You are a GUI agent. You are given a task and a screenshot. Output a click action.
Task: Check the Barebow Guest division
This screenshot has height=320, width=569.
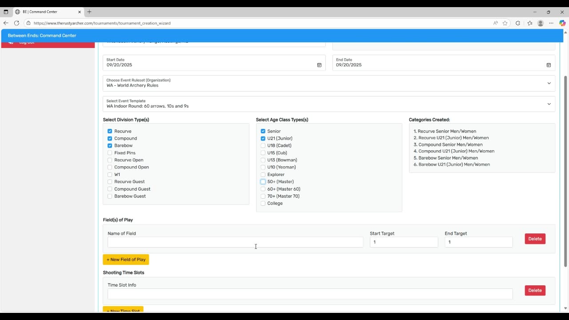[110, 196]
